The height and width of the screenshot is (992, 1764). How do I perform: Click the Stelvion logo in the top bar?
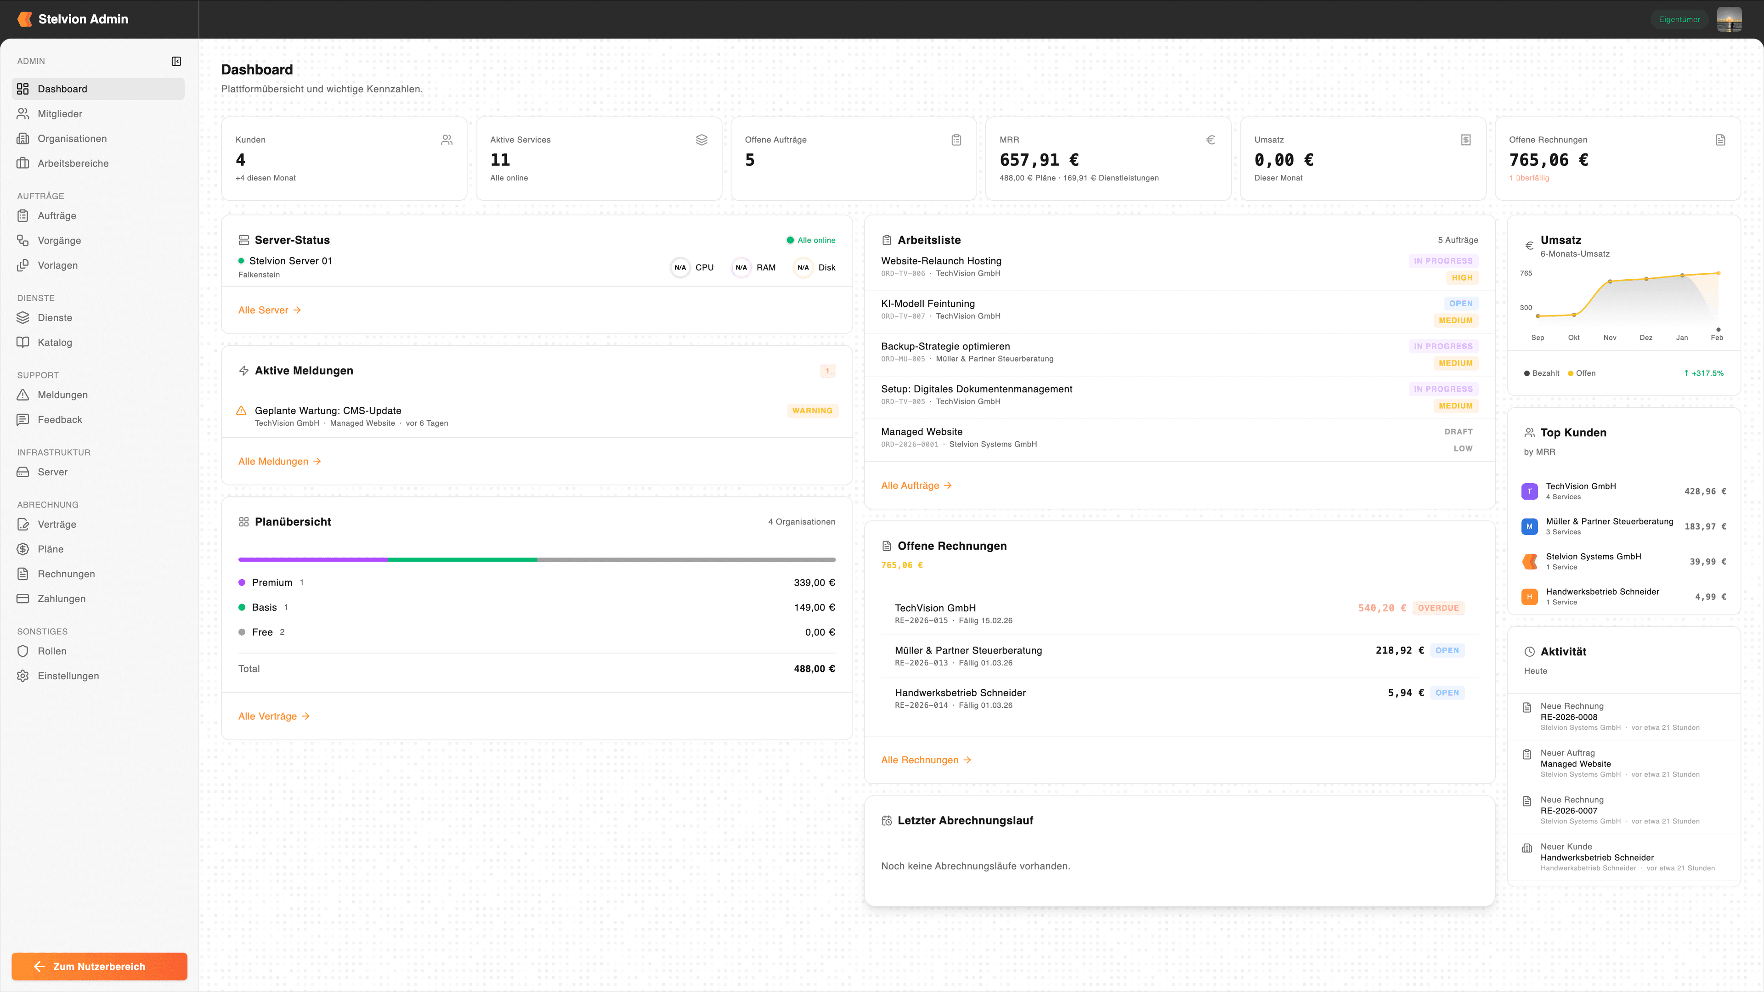[x=25, y=19]
